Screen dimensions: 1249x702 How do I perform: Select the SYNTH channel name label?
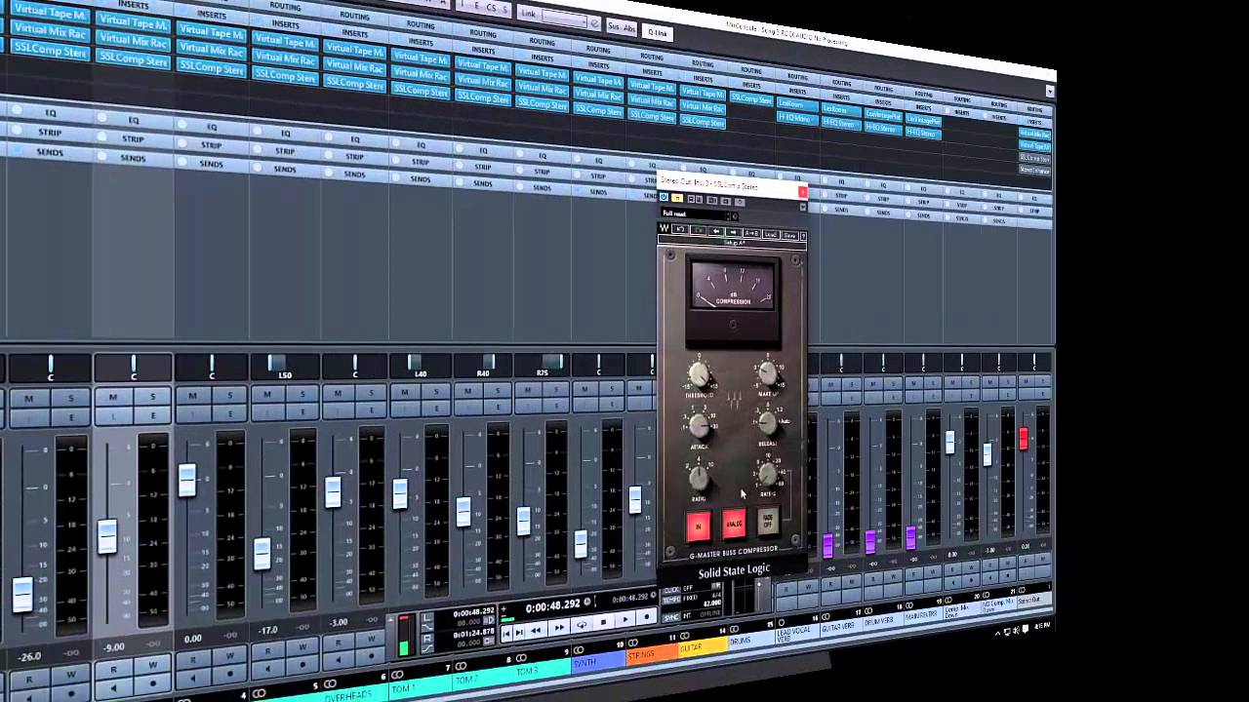click(598, 662)
